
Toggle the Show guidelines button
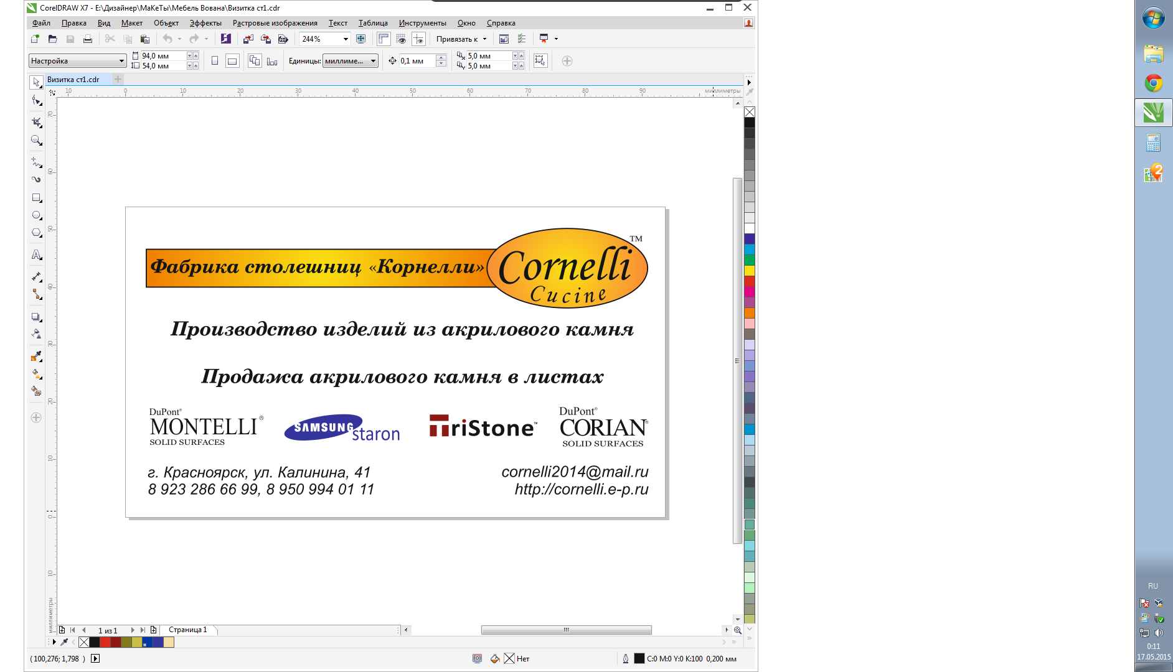tap(418, 39)
